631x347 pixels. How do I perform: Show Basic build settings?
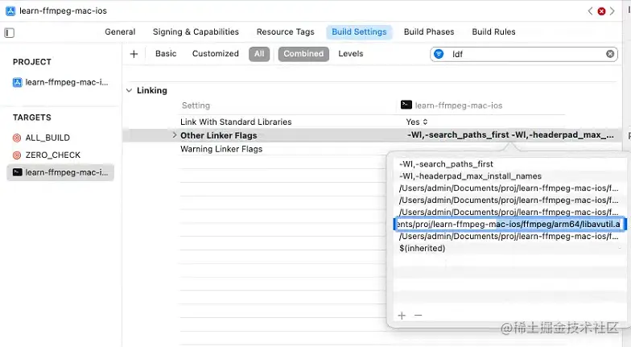click(166, 54)
